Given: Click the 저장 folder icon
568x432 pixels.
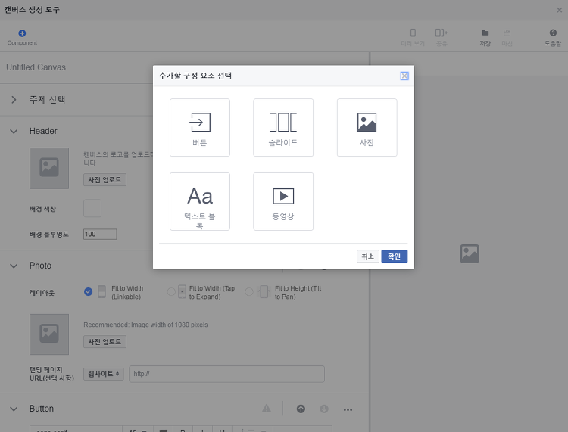Looking at the screenshot, I should point(485,37).
